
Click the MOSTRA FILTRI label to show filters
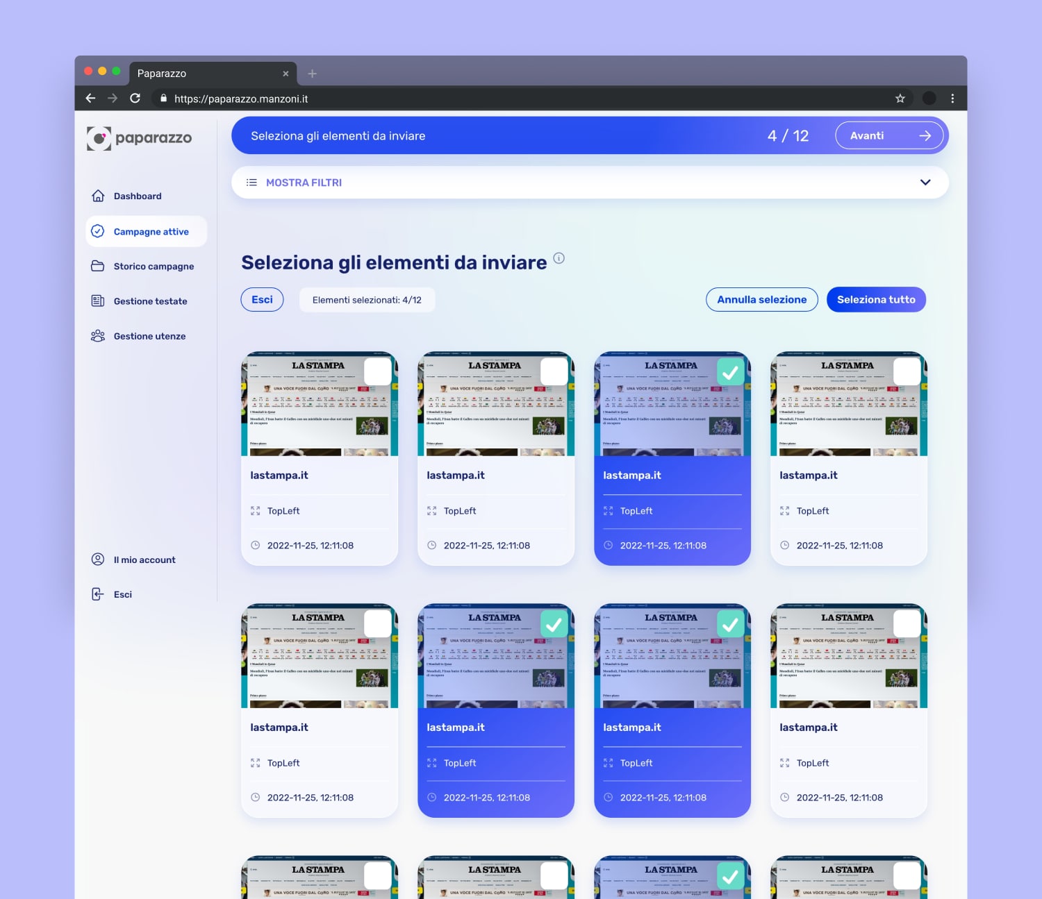pyautogui.click(x=304, y=183)
